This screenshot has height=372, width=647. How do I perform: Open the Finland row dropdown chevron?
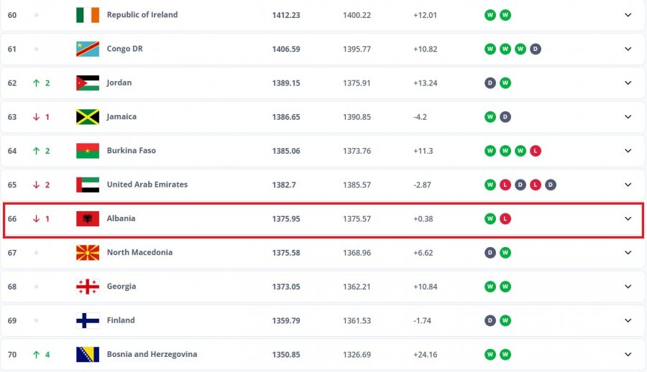pyautogui.click(x=628, y=320)
